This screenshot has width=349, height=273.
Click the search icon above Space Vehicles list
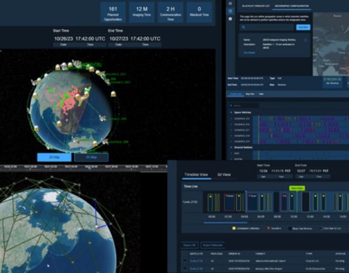coord(231,105)
